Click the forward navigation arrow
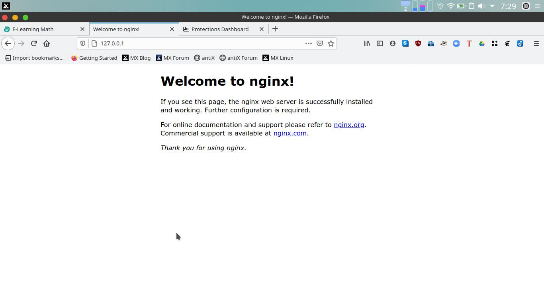This screenshot has width=544, height=306. [21, 43]
